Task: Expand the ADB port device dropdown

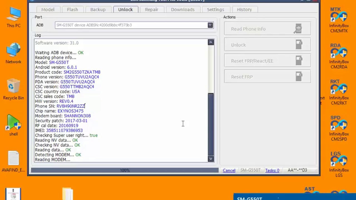Action: (x=210, y=25)
